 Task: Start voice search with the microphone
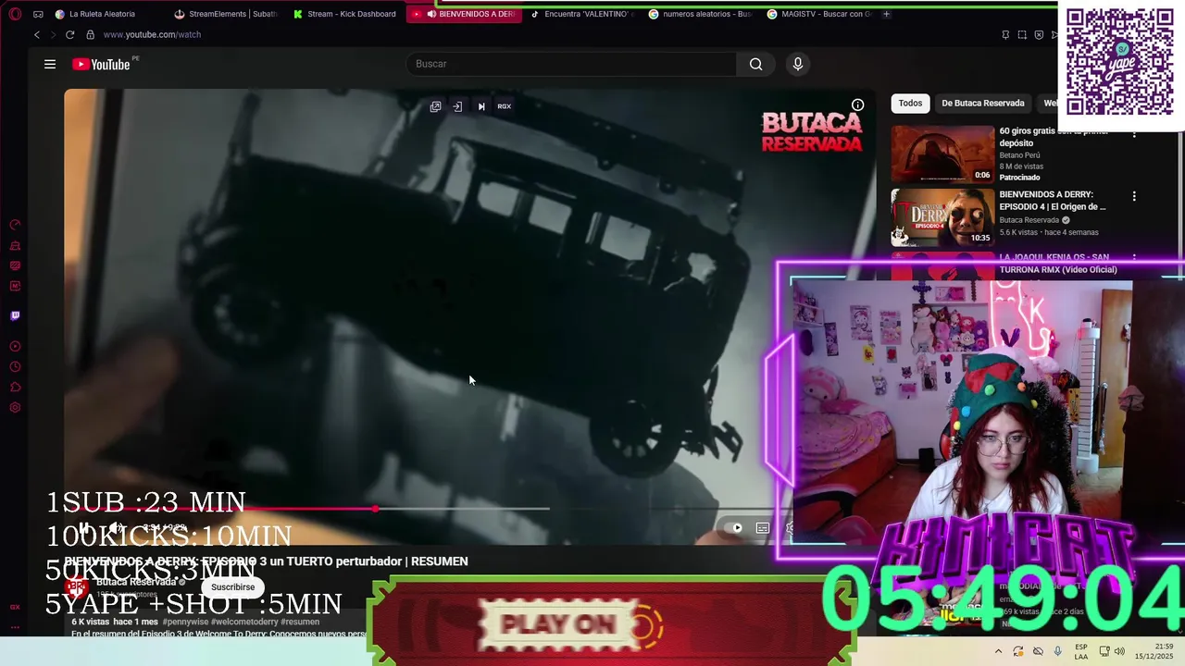tap(798, 64)
